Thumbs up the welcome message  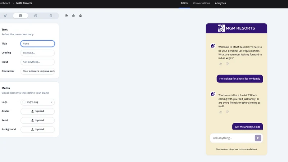221,64
